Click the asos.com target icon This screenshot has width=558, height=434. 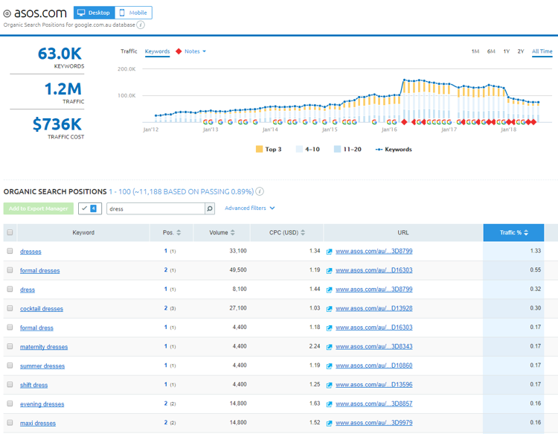(x=7, y=13)
